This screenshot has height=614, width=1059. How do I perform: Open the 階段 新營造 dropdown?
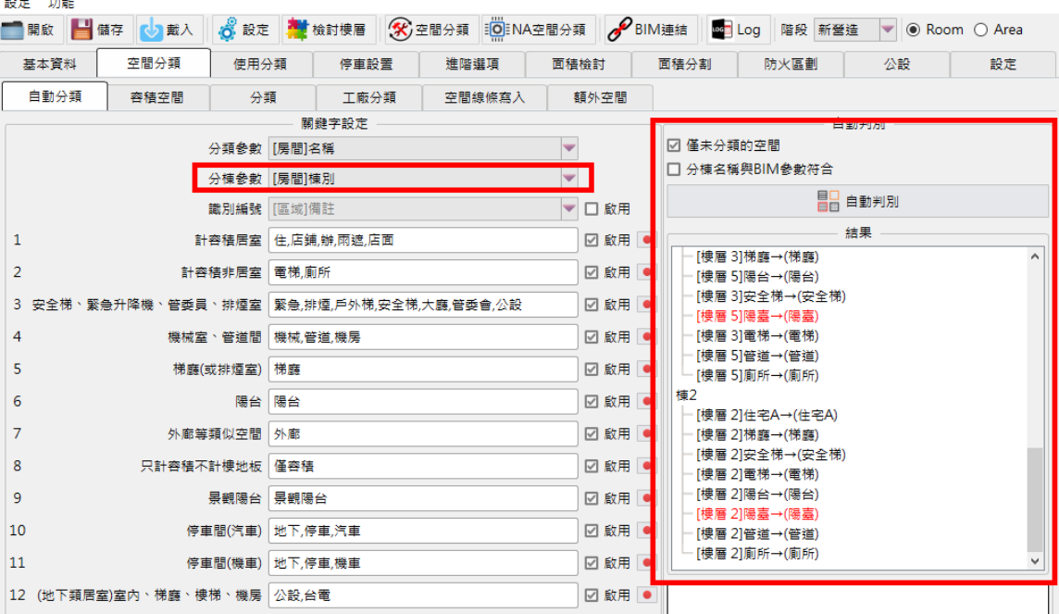tap(888, 30)
